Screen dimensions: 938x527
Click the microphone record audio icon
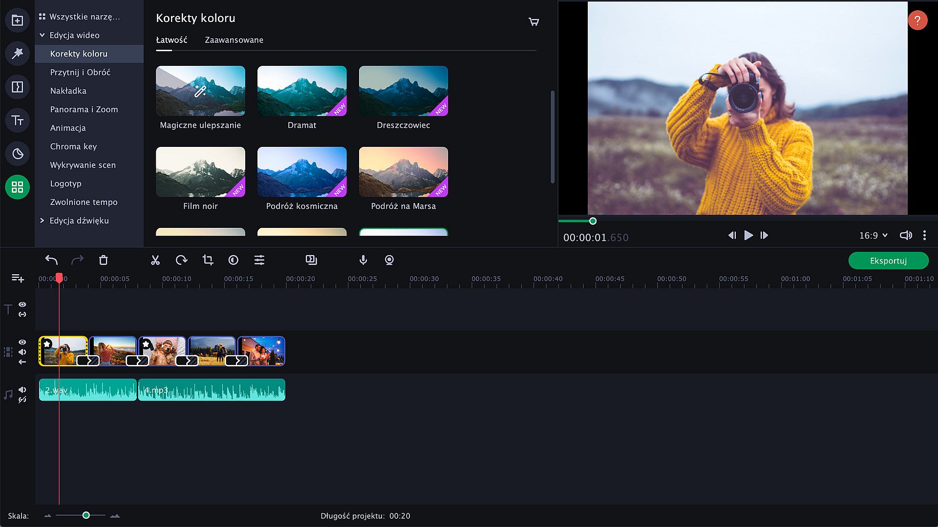point(363,260)
